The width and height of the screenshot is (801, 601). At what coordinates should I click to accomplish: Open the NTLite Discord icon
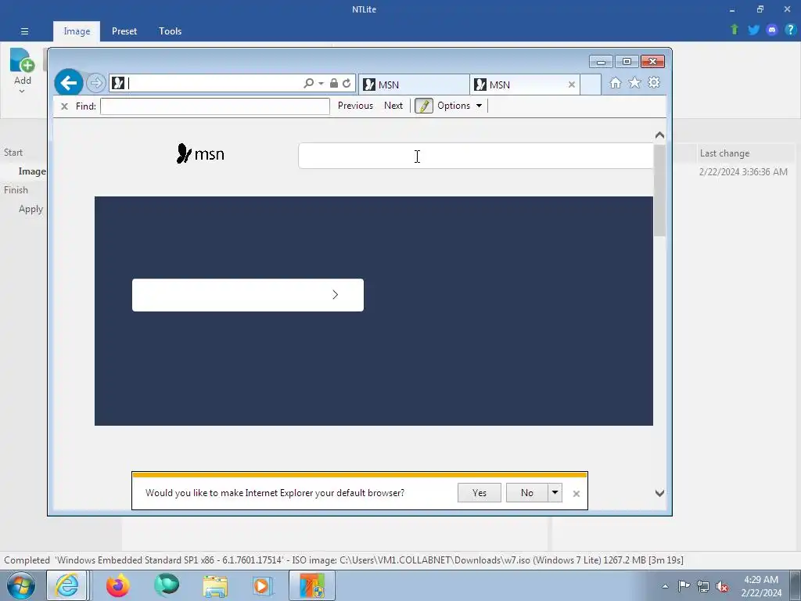tap(772, 30)
